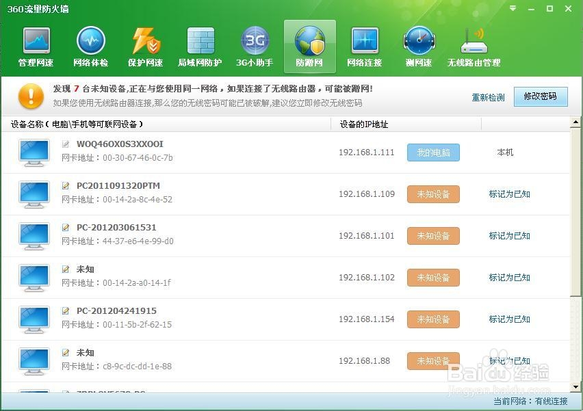
Task: Open the 管理网速 tool
Action: (x=36, y=47)
